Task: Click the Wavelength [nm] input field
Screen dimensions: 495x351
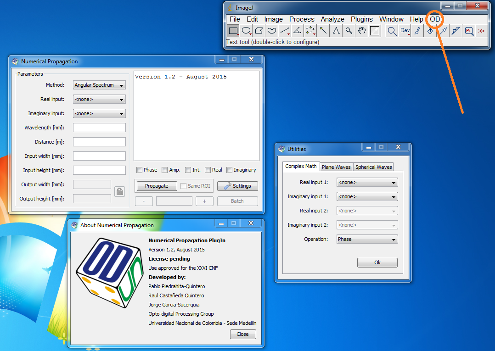Action: click(x=99, y=128)
